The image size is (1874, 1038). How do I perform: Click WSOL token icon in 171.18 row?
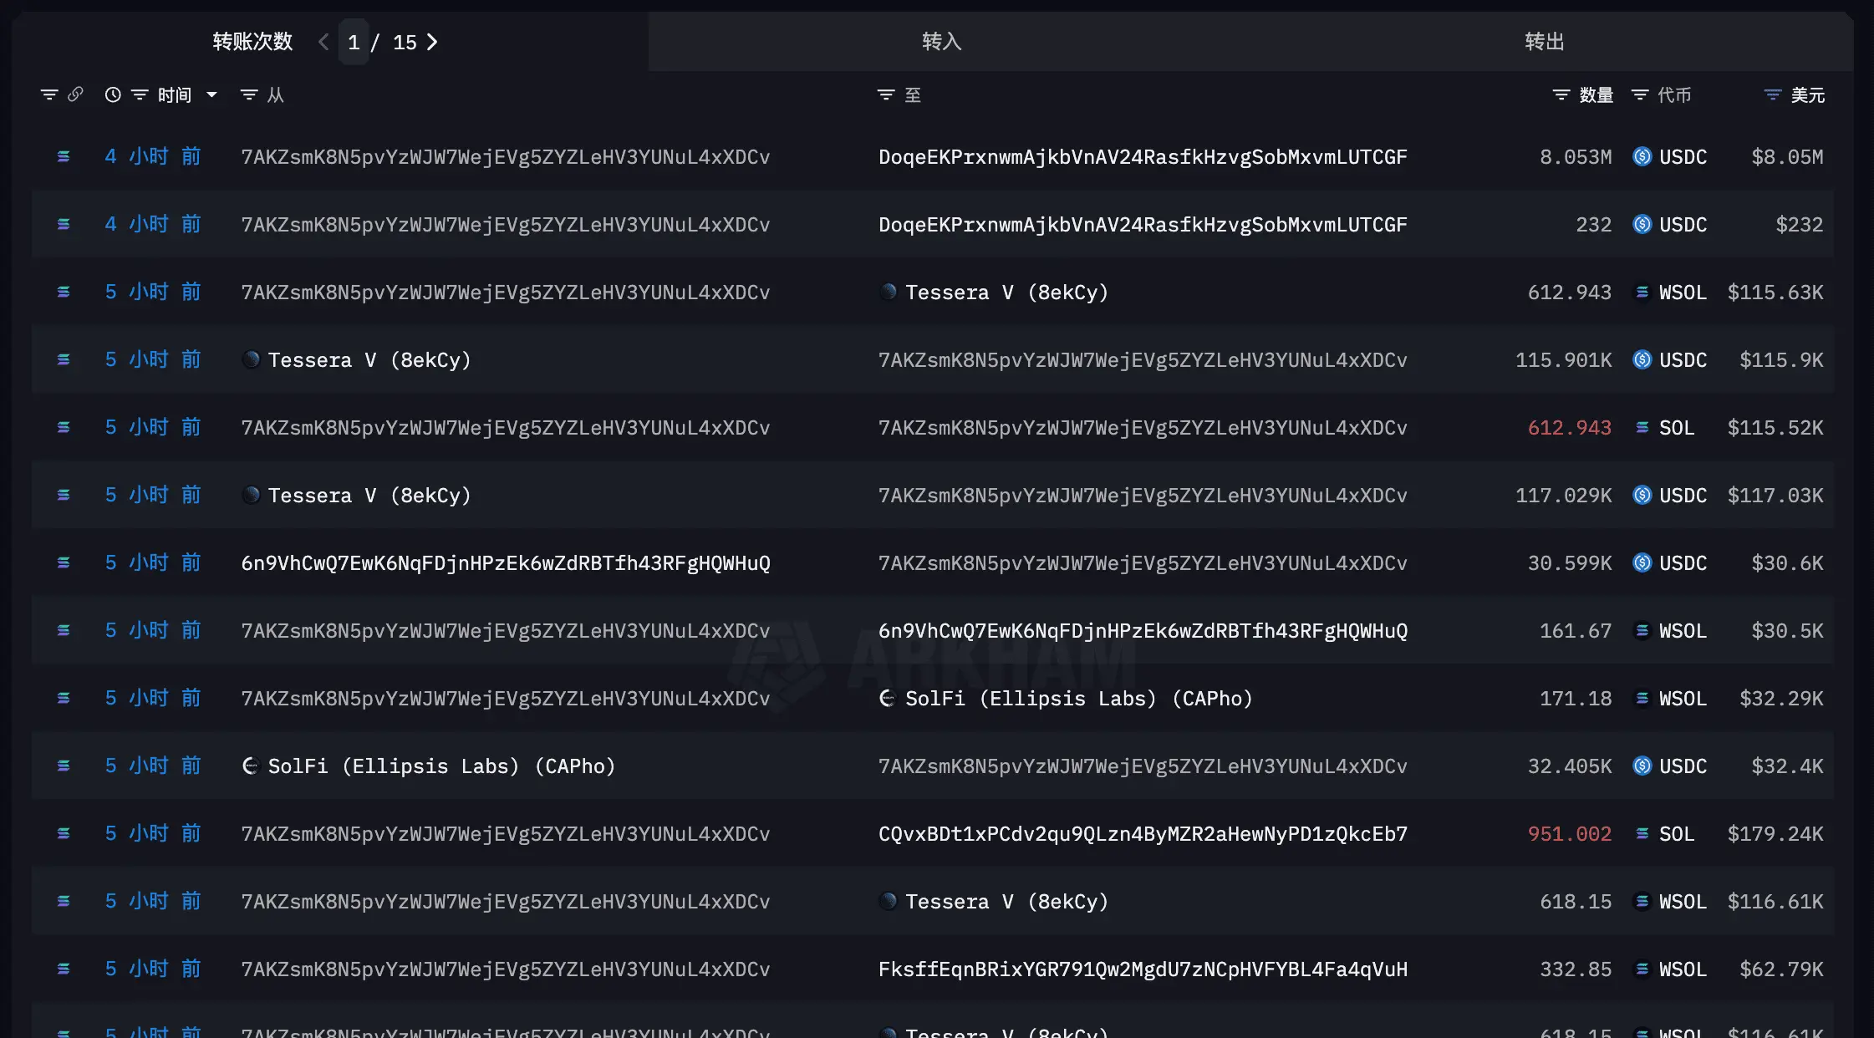coord(1642,699)
